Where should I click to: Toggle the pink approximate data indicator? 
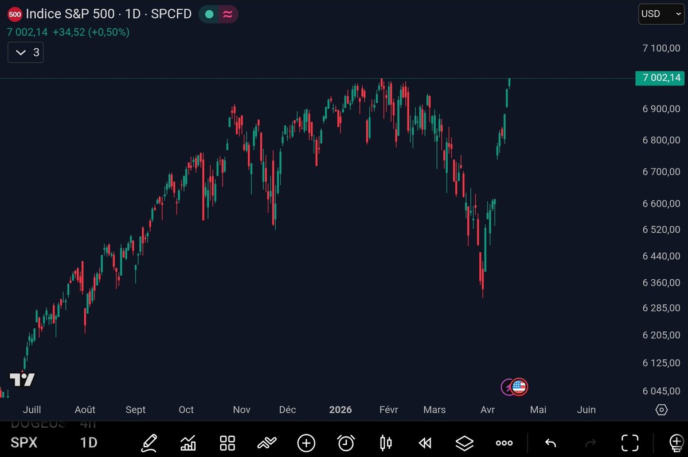pos(228,14)
